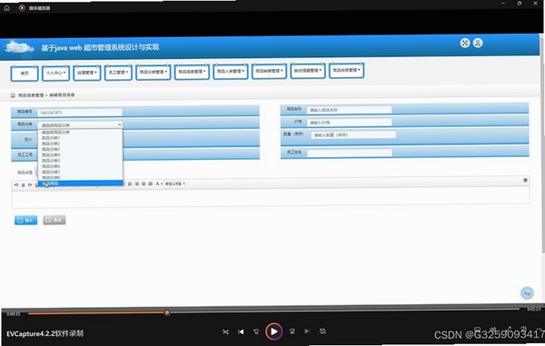Open the 员工管理 navigation menu
The height and width of the screenshot is (346, 545).
[x=118, y=73]
